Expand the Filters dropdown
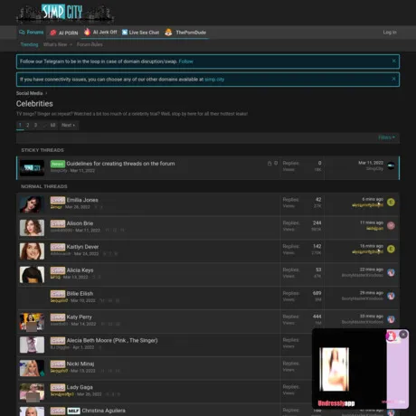Screen dimensions: 416x416 coord(386,137)
